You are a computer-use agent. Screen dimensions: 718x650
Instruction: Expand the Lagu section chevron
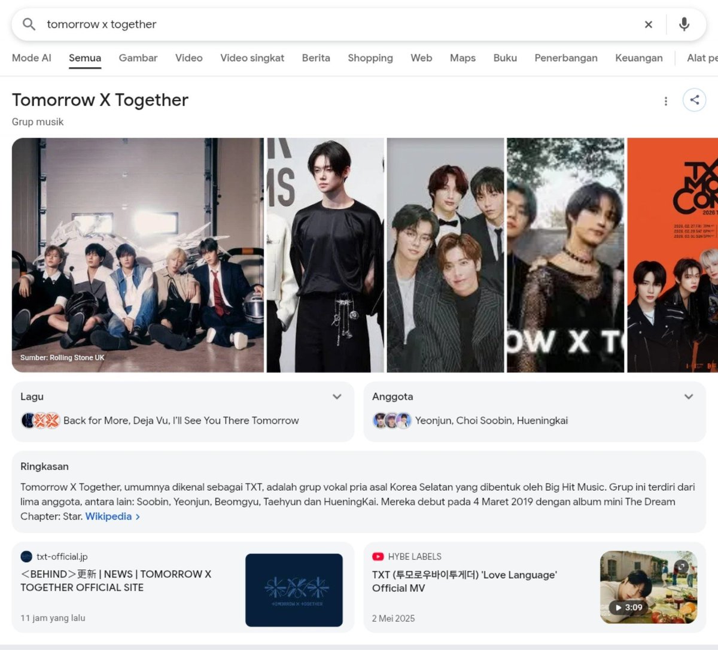337,397
